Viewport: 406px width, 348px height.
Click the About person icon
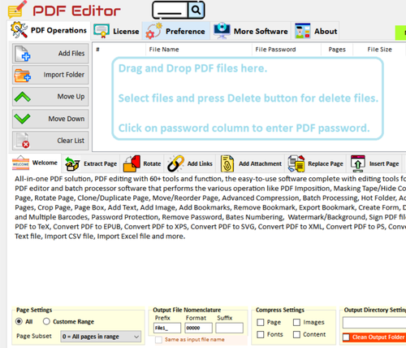(302, 31)
